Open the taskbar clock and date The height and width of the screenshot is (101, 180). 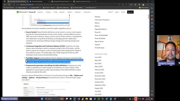tap(148, 99)
